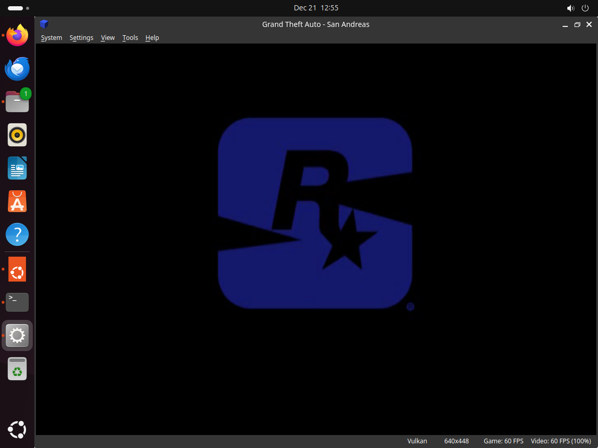Show applications via Ubuntu logo button

click(17, 430)
